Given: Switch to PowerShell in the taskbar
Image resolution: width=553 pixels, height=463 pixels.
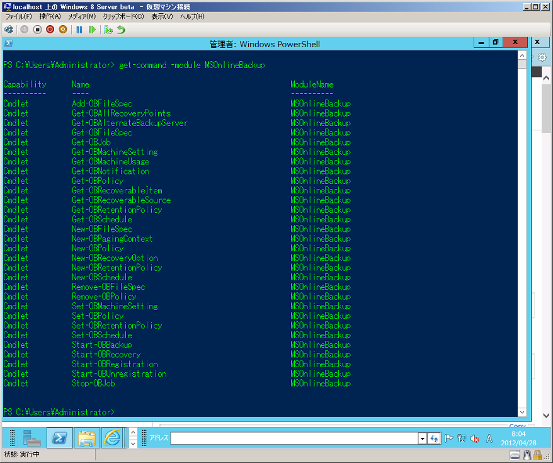Looking at the screenshot, I should click(60, 437).
